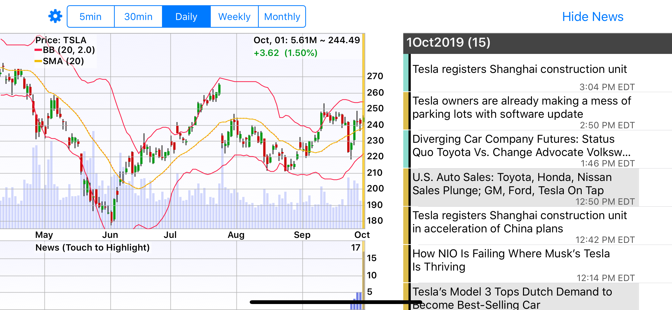This screenshot has height=310, width=672.
Task: Read the Diverging Car Company Futures story
Action: [521, 145]
